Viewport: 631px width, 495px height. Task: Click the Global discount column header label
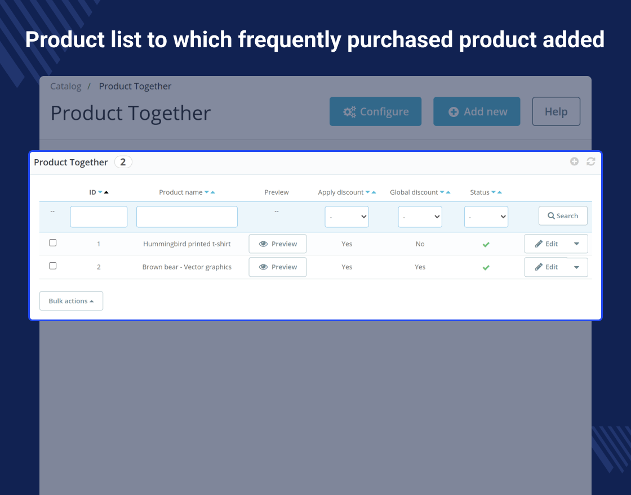[x=414, y=192]
